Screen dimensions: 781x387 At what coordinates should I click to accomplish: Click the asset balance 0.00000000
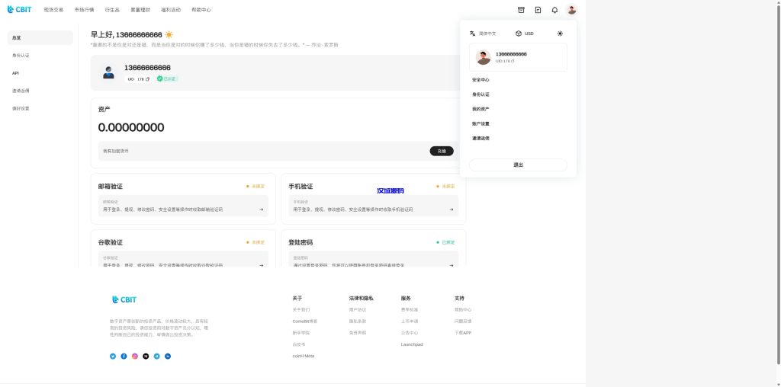tap(131, 127)
